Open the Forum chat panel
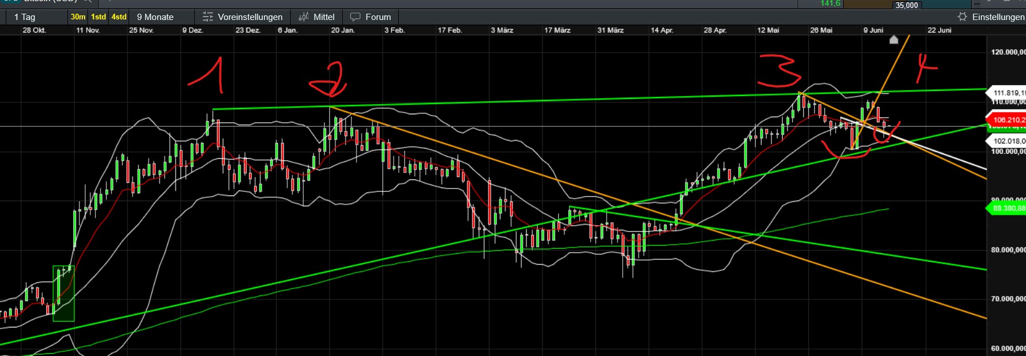This screenshot has height=356, width=1026. pos(370,17)
